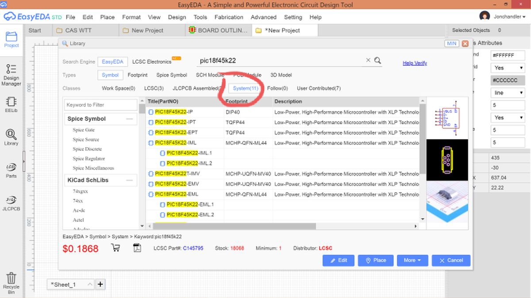Viewport: 531px width, 298px height.
Task: Select the User Contributed(7) class
Action: 319,88
